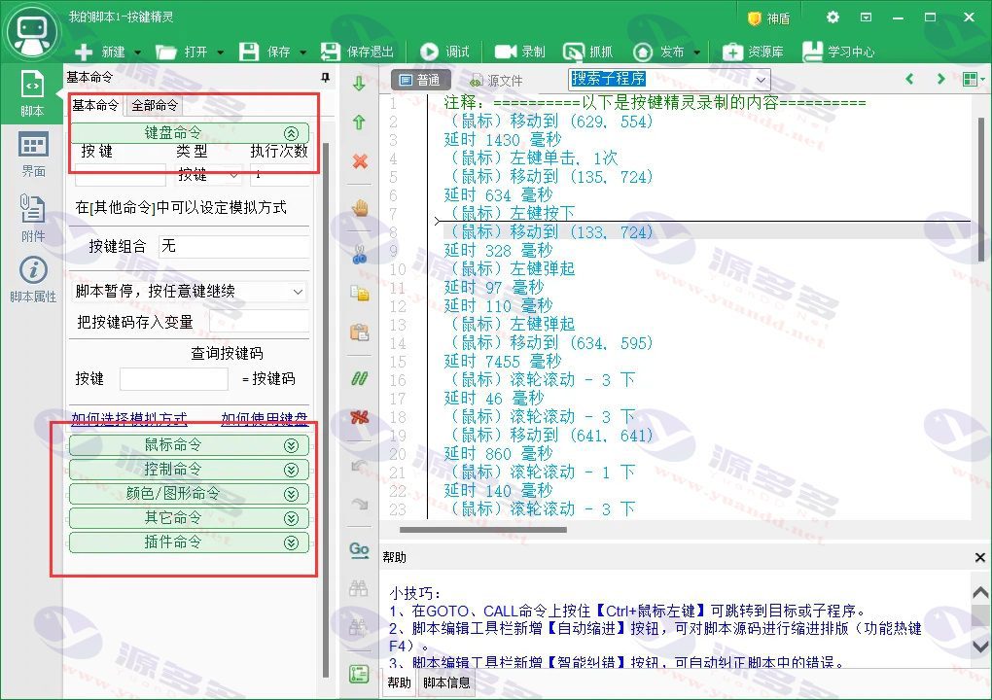Click the Go jump icon
Image resolution: width=992 pixels, height=700 pixels.
click(359, 549)
